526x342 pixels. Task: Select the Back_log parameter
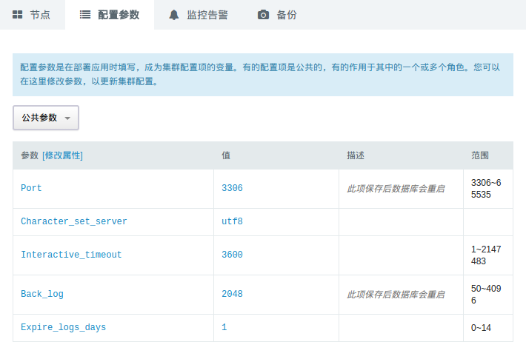(x=42, y=295)
